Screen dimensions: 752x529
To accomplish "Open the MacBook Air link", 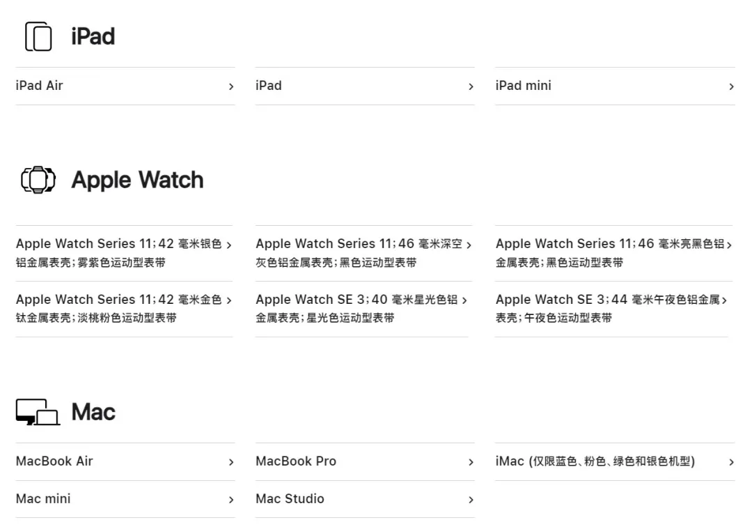I will point(54,461).
